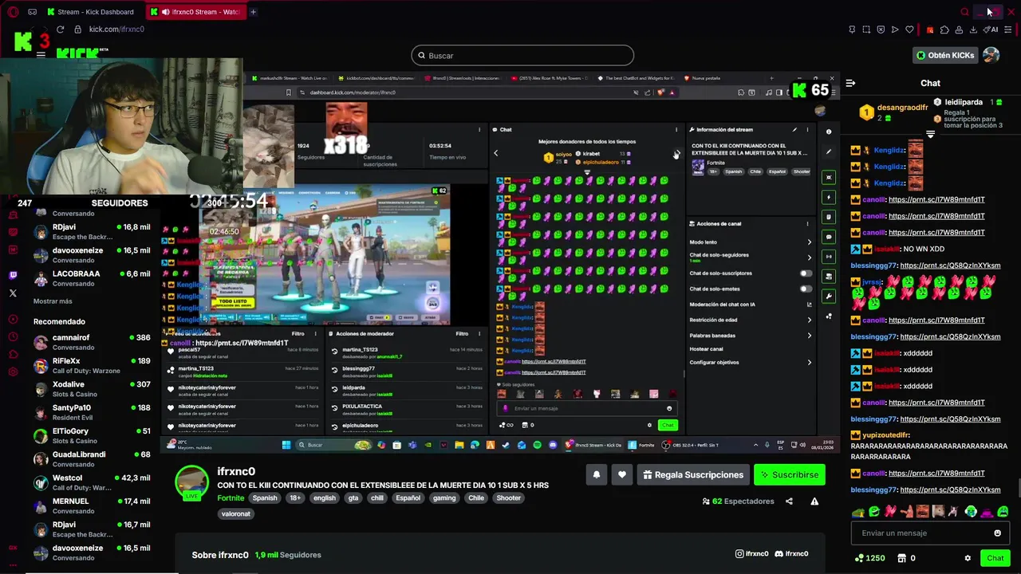The width and height of the screenshot is (1021, 574).
Task: Select the ifrxnc0 Stream browser tab
Action: tap(195, 12)
